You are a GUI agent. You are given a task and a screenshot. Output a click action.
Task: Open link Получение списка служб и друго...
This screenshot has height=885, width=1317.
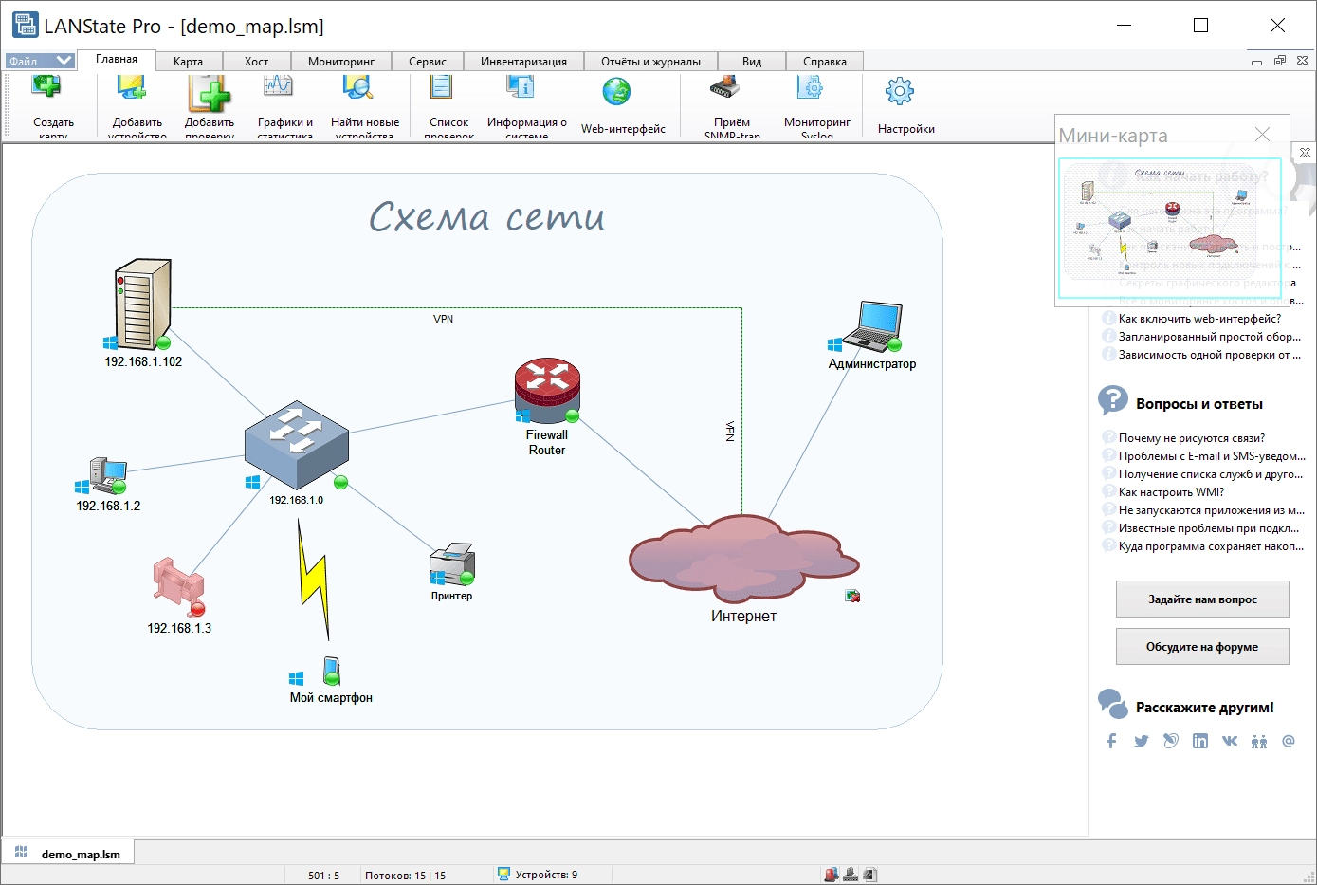coord(1211,474)
